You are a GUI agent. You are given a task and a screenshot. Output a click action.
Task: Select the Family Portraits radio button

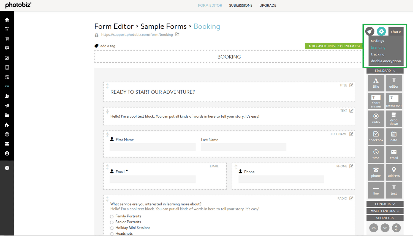(x=112, y=216)
